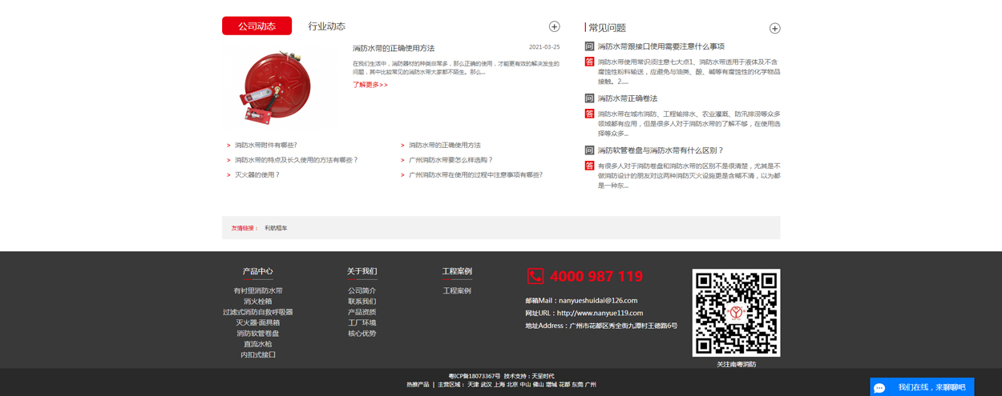Switch to the 行业动态 tab
The width and height of the screenshot is (1002, 396).
tap(326, 26)
